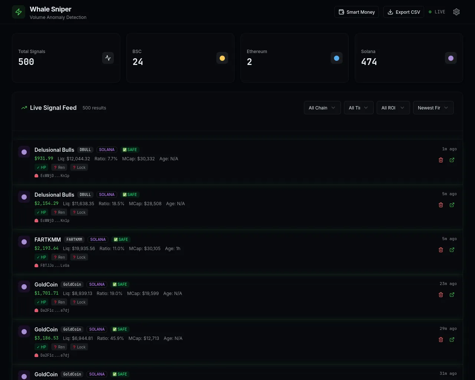Click "Liq: $8,939.13" value
Image resolution: width=475 pixels, height=380 pixels.
pyautogui.click(x=78, y=294)
